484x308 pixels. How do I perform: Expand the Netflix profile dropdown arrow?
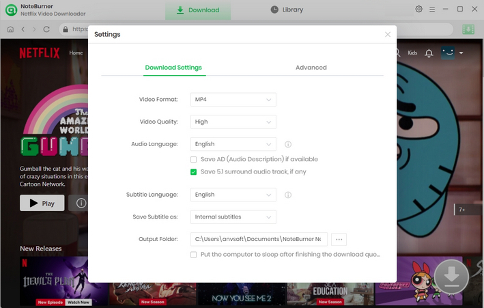click(461, 53)
